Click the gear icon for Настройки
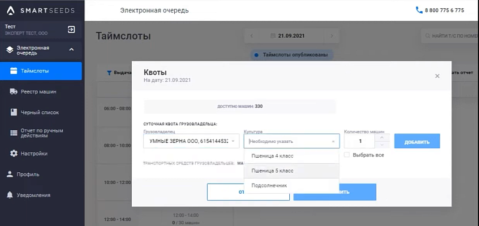Viewport: 479px width, 226px height. [x=14, y=154]
